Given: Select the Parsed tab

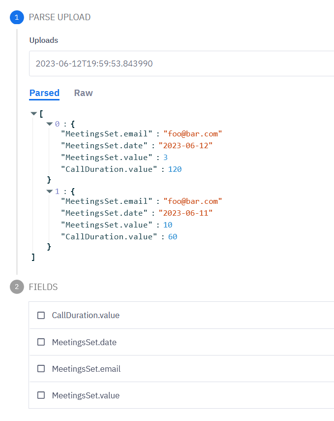Looking at the screenshot, I should coord(44,93).
